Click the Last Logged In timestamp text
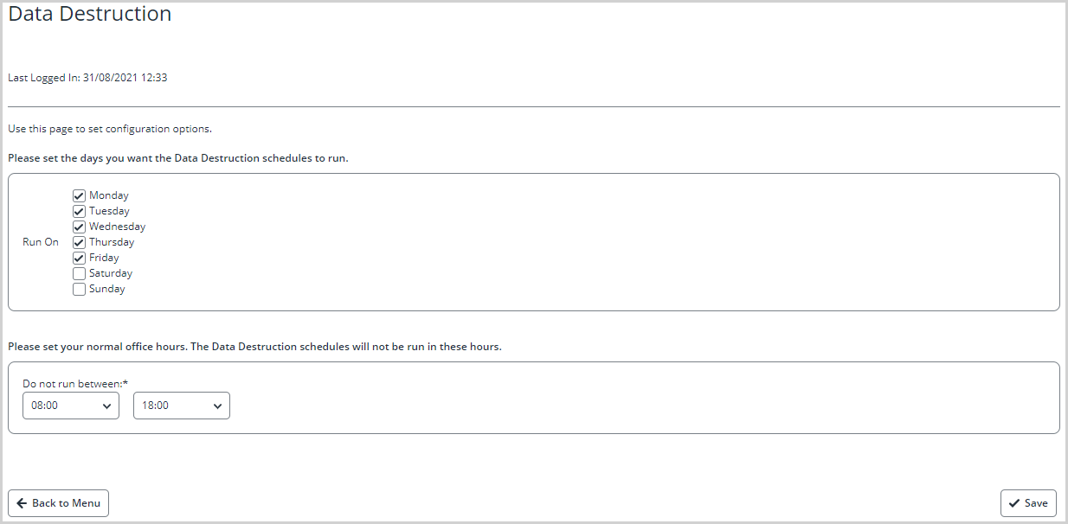 pos(87,78)
